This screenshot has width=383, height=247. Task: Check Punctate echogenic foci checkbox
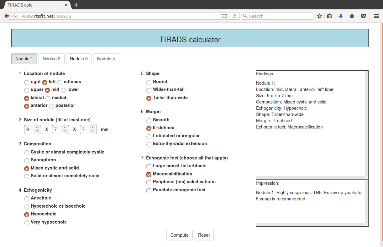coord(149,190)
